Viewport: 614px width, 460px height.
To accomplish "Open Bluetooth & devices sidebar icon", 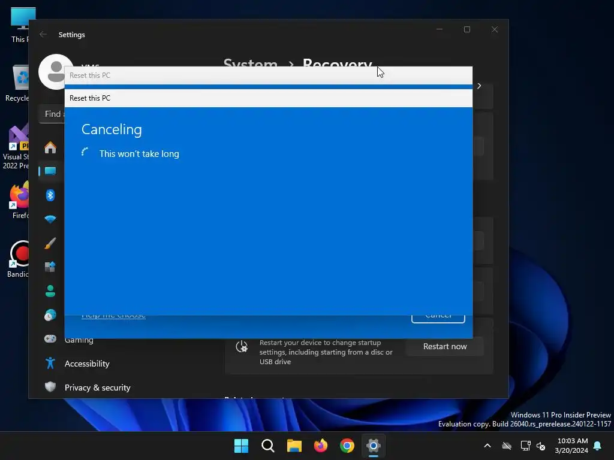I will point(50,195).
